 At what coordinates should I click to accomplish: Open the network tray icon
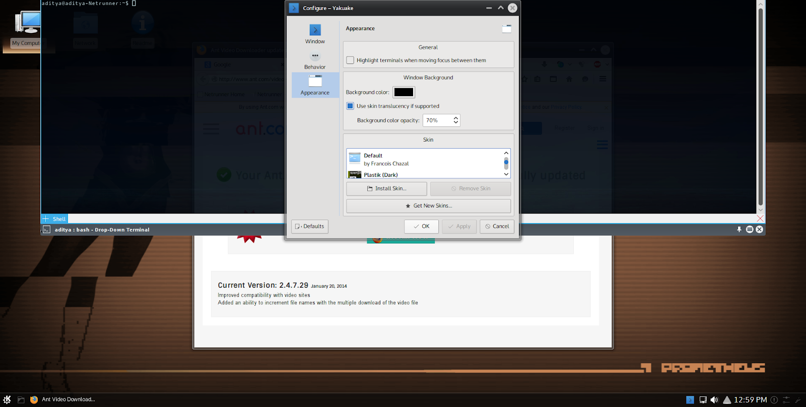(x=703, y=400)
